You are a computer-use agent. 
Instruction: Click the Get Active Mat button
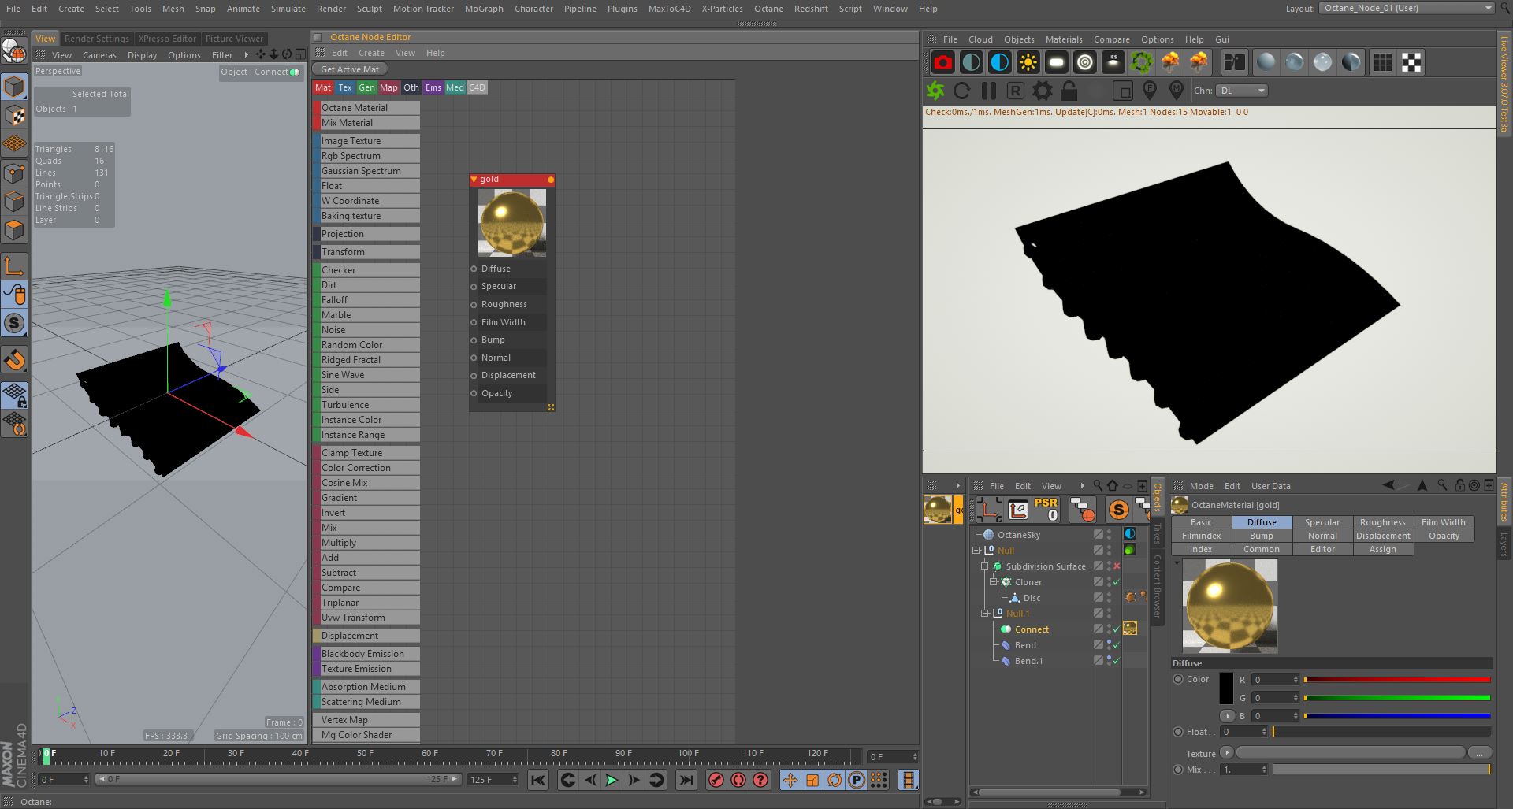click(349, 69)
